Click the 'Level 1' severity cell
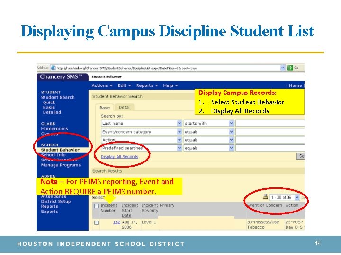 [149, 222]
